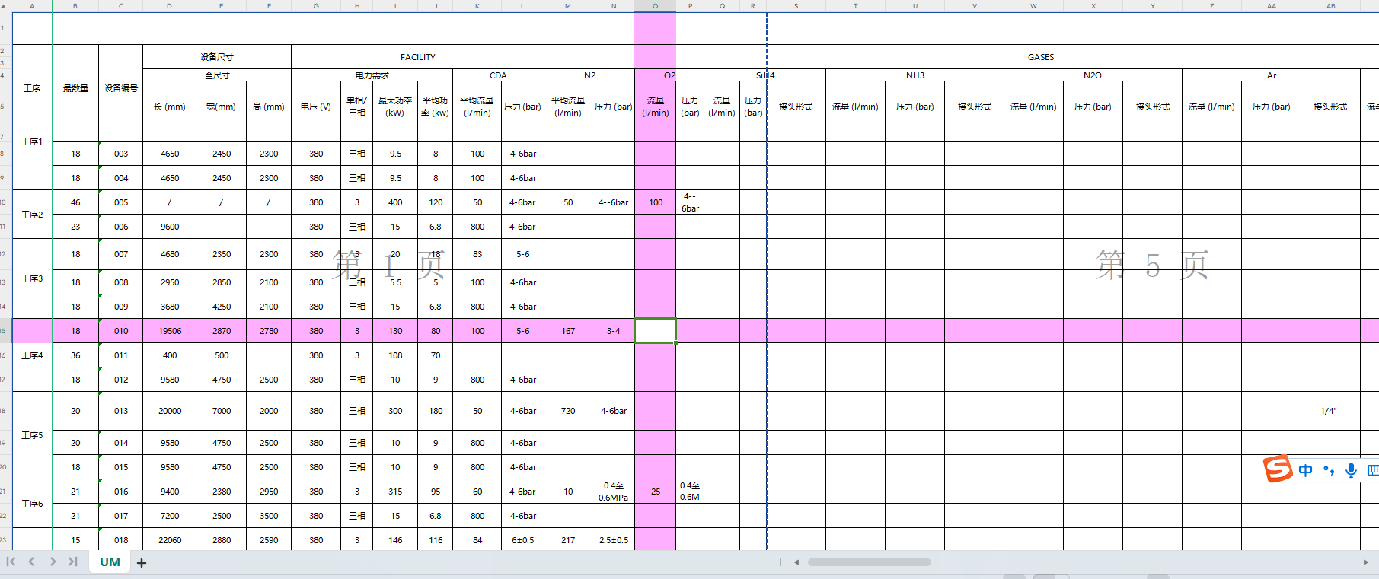
Task: Select column D header
Action: pos(169,6)
